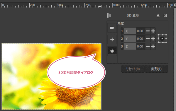Click the Y angle slider field
The image size is (176, 111).
coord(134,39)
